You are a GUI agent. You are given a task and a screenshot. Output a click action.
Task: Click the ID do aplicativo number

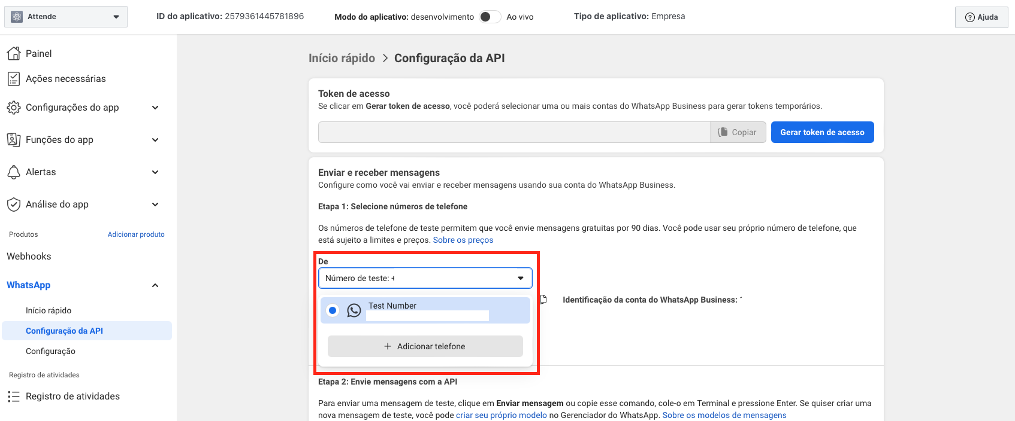pos(264,16)
